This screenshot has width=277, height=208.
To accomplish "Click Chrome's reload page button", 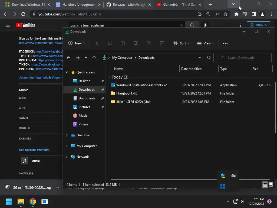I will (23, 14).
